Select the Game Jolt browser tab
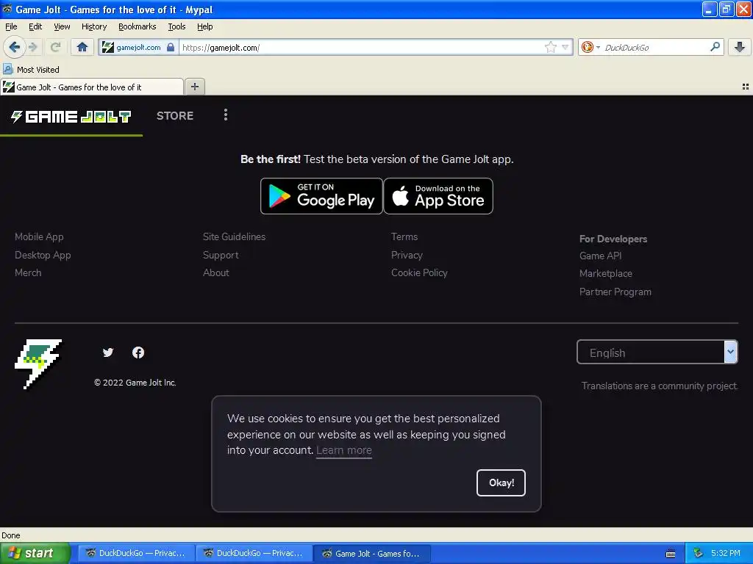Screen dimensions: 753x564 coord(91,87)
